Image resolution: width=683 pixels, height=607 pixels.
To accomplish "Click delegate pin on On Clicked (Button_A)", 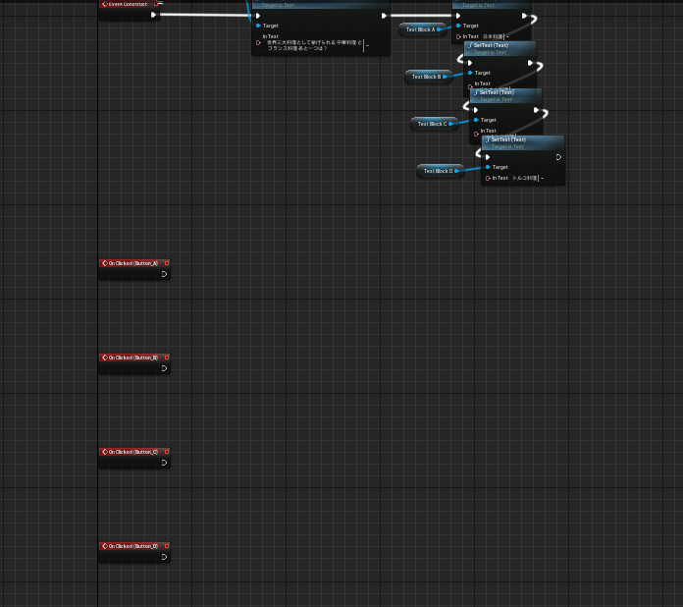I will [167, 263].
